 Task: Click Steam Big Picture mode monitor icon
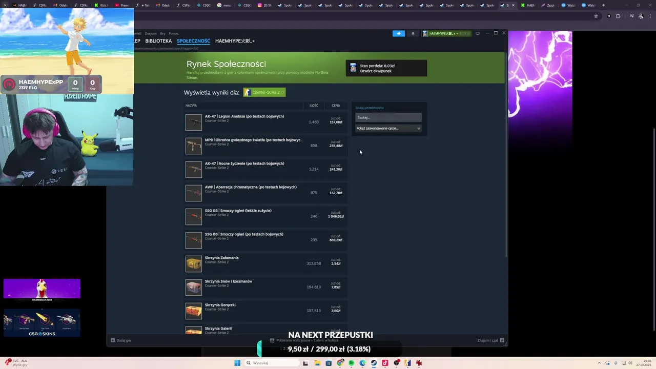point(478,33)
